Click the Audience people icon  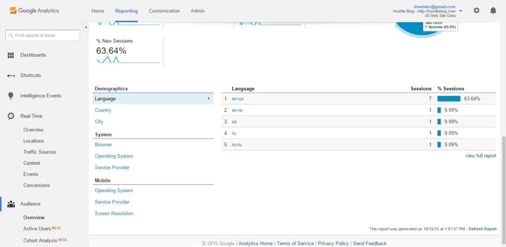(x=11, y=204)
